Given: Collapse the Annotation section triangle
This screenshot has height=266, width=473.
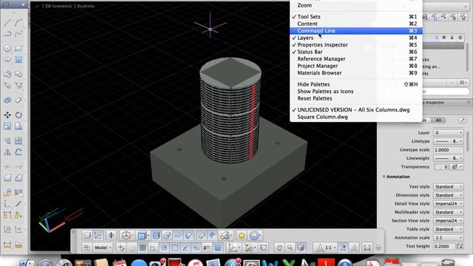Looking at the screenshot, I should (x=384, y=177).
